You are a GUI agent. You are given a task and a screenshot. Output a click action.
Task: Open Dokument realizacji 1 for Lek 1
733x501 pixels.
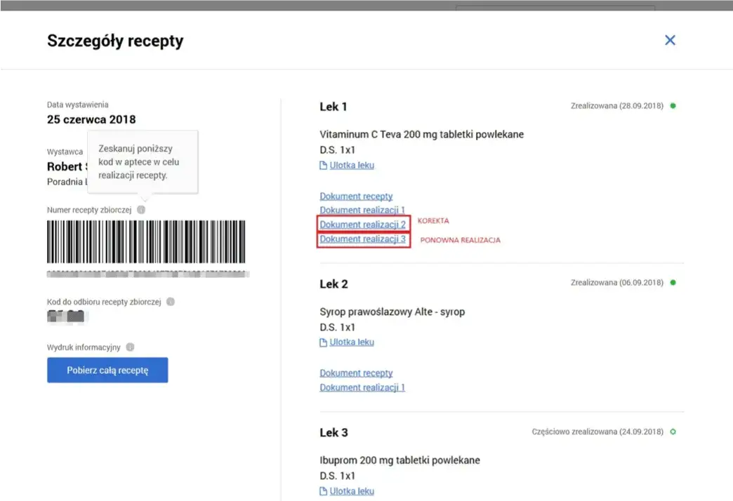pyautogui.click(x=362, y=210)
